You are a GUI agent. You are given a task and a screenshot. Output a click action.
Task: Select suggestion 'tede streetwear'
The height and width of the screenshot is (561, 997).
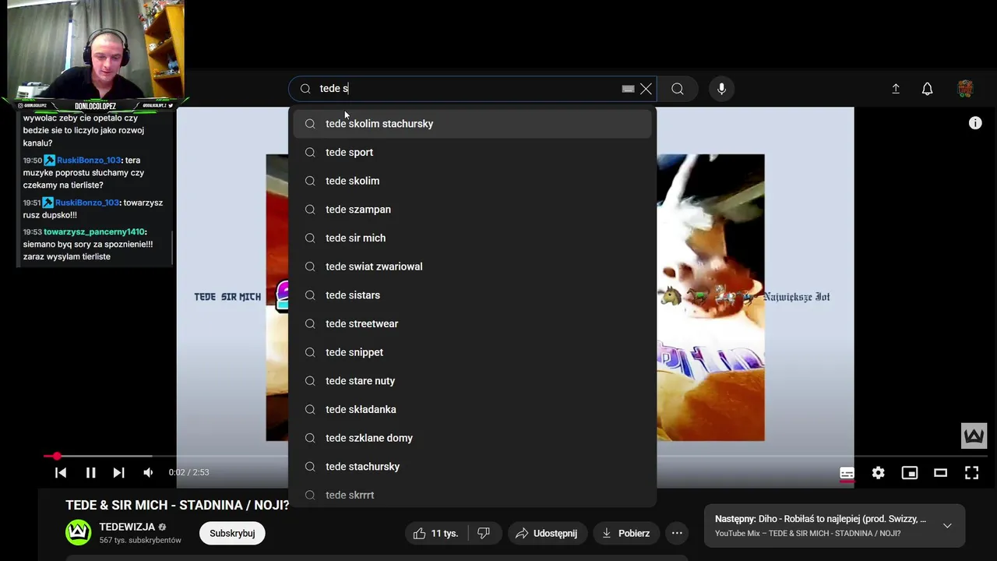472,323
